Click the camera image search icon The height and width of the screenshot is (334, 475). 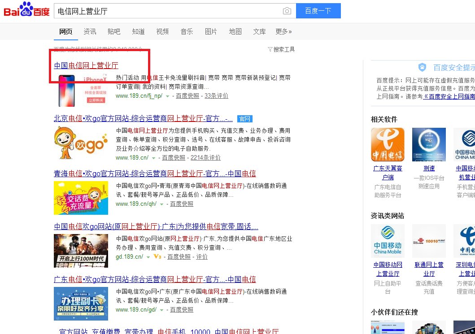[287, 11]
